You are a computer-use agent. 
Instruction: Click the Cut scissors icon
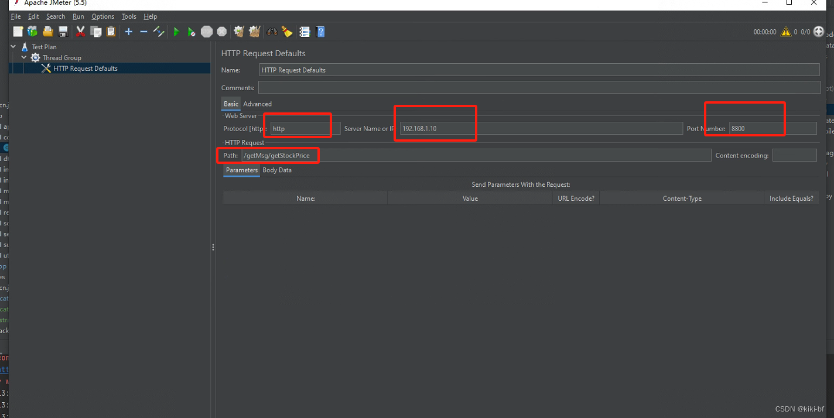pyautogui.click(x=81, y=32)
